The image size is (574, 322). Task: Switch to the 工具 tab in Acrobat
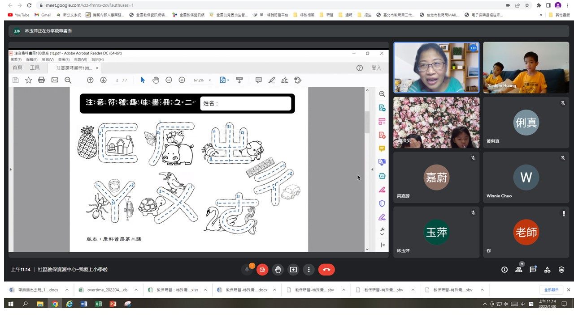[35, 68]
